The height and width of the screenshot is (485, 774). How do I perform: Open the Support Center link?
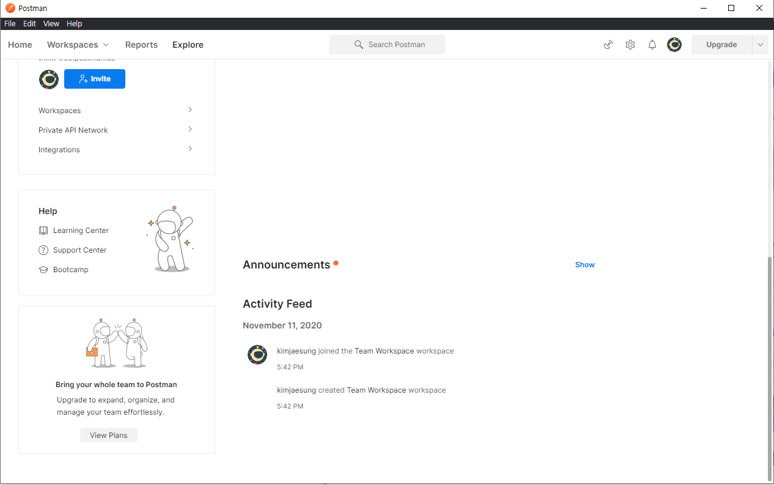click(x=79, y=250)
